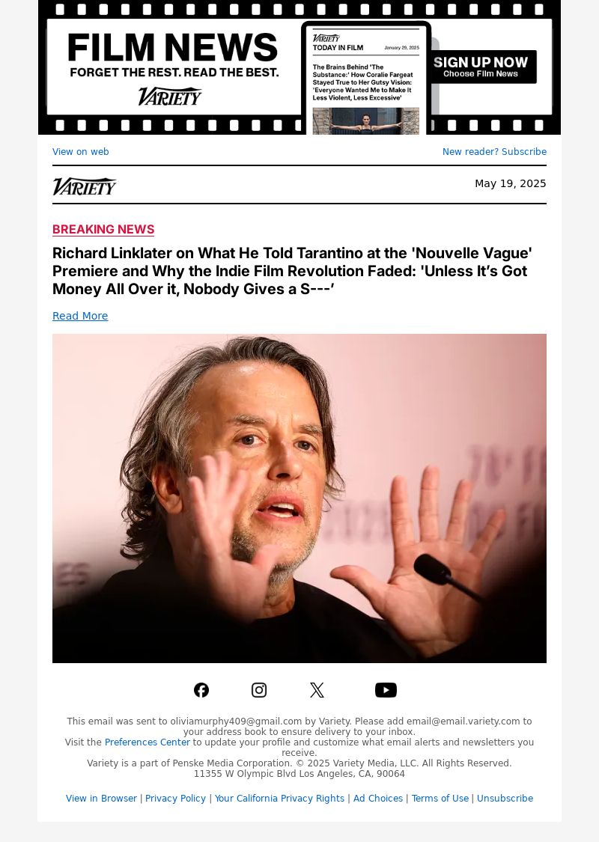
Task: Open the YouTube channel icon
Action: [386, 690]
